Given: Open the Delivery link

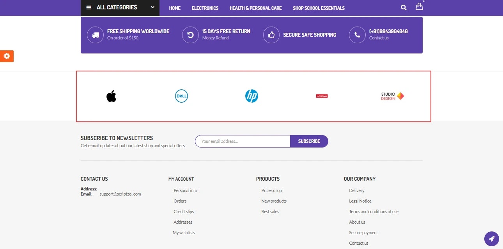Looking at the screenshot, I should pos(357,190).
